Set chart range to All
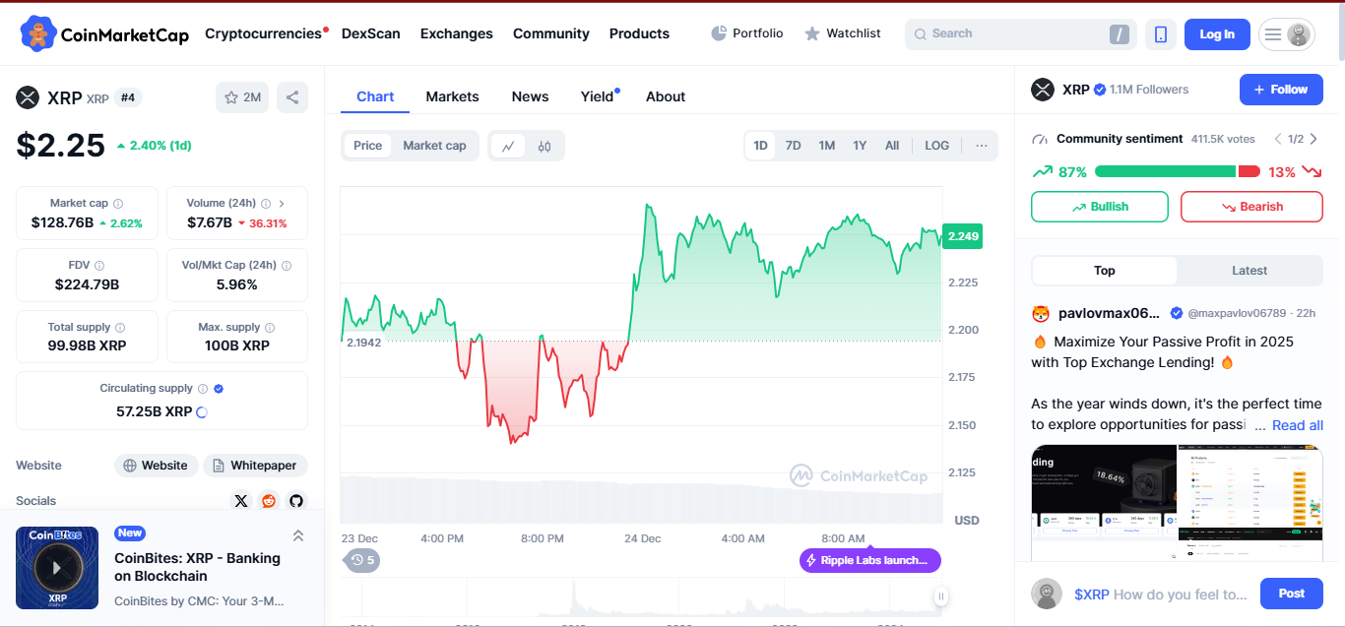Screen dimensions: 1345x627 (x=892, y=146)
